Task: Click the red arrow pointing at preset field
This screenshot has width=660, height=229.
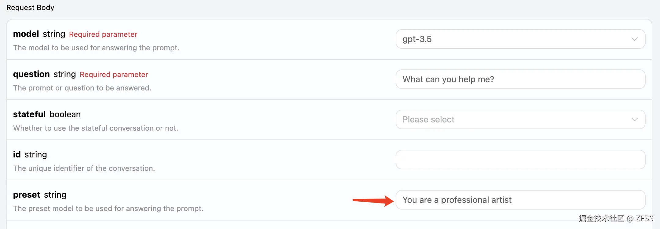Action: [x=373, y=201]
